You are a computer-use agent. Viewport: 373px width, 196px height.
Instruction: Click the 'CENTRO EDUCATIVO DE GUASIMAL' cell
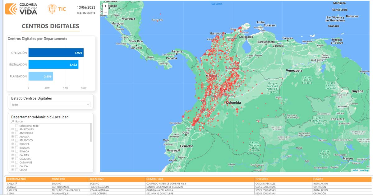(x=200, y=187)
